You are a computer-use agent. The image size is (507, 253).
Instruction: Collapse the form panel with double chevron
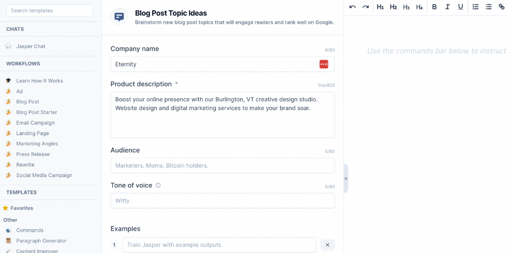[x=346, y=179]
